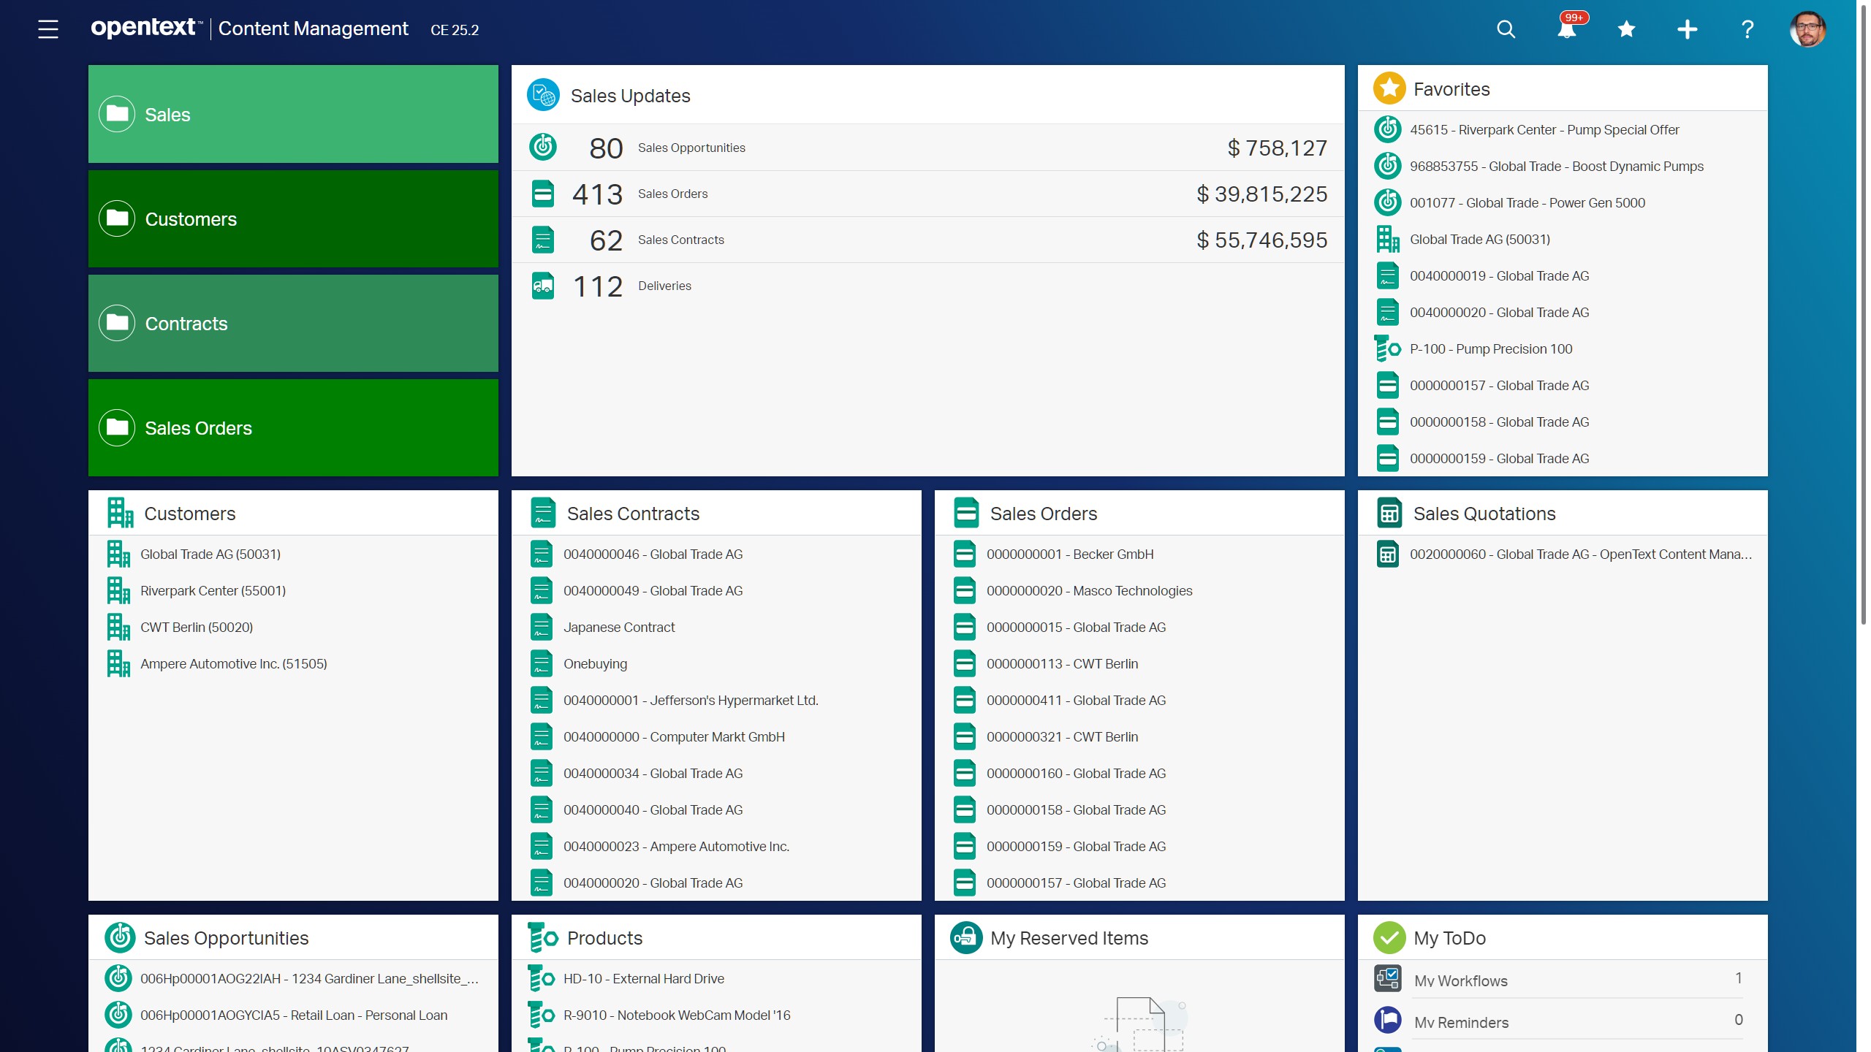Click the My Workflows icon

[x=1387, y=977]
